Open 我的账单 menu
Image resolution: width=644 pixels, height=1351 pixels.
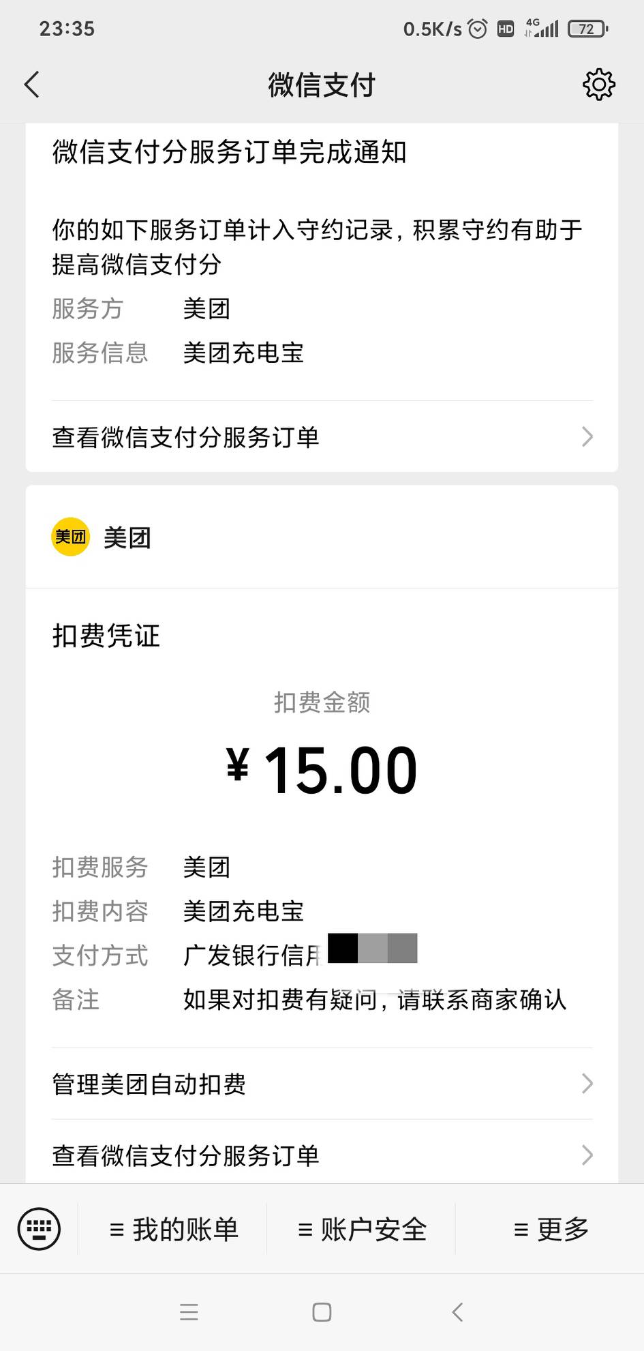[x=174, y=1229]
